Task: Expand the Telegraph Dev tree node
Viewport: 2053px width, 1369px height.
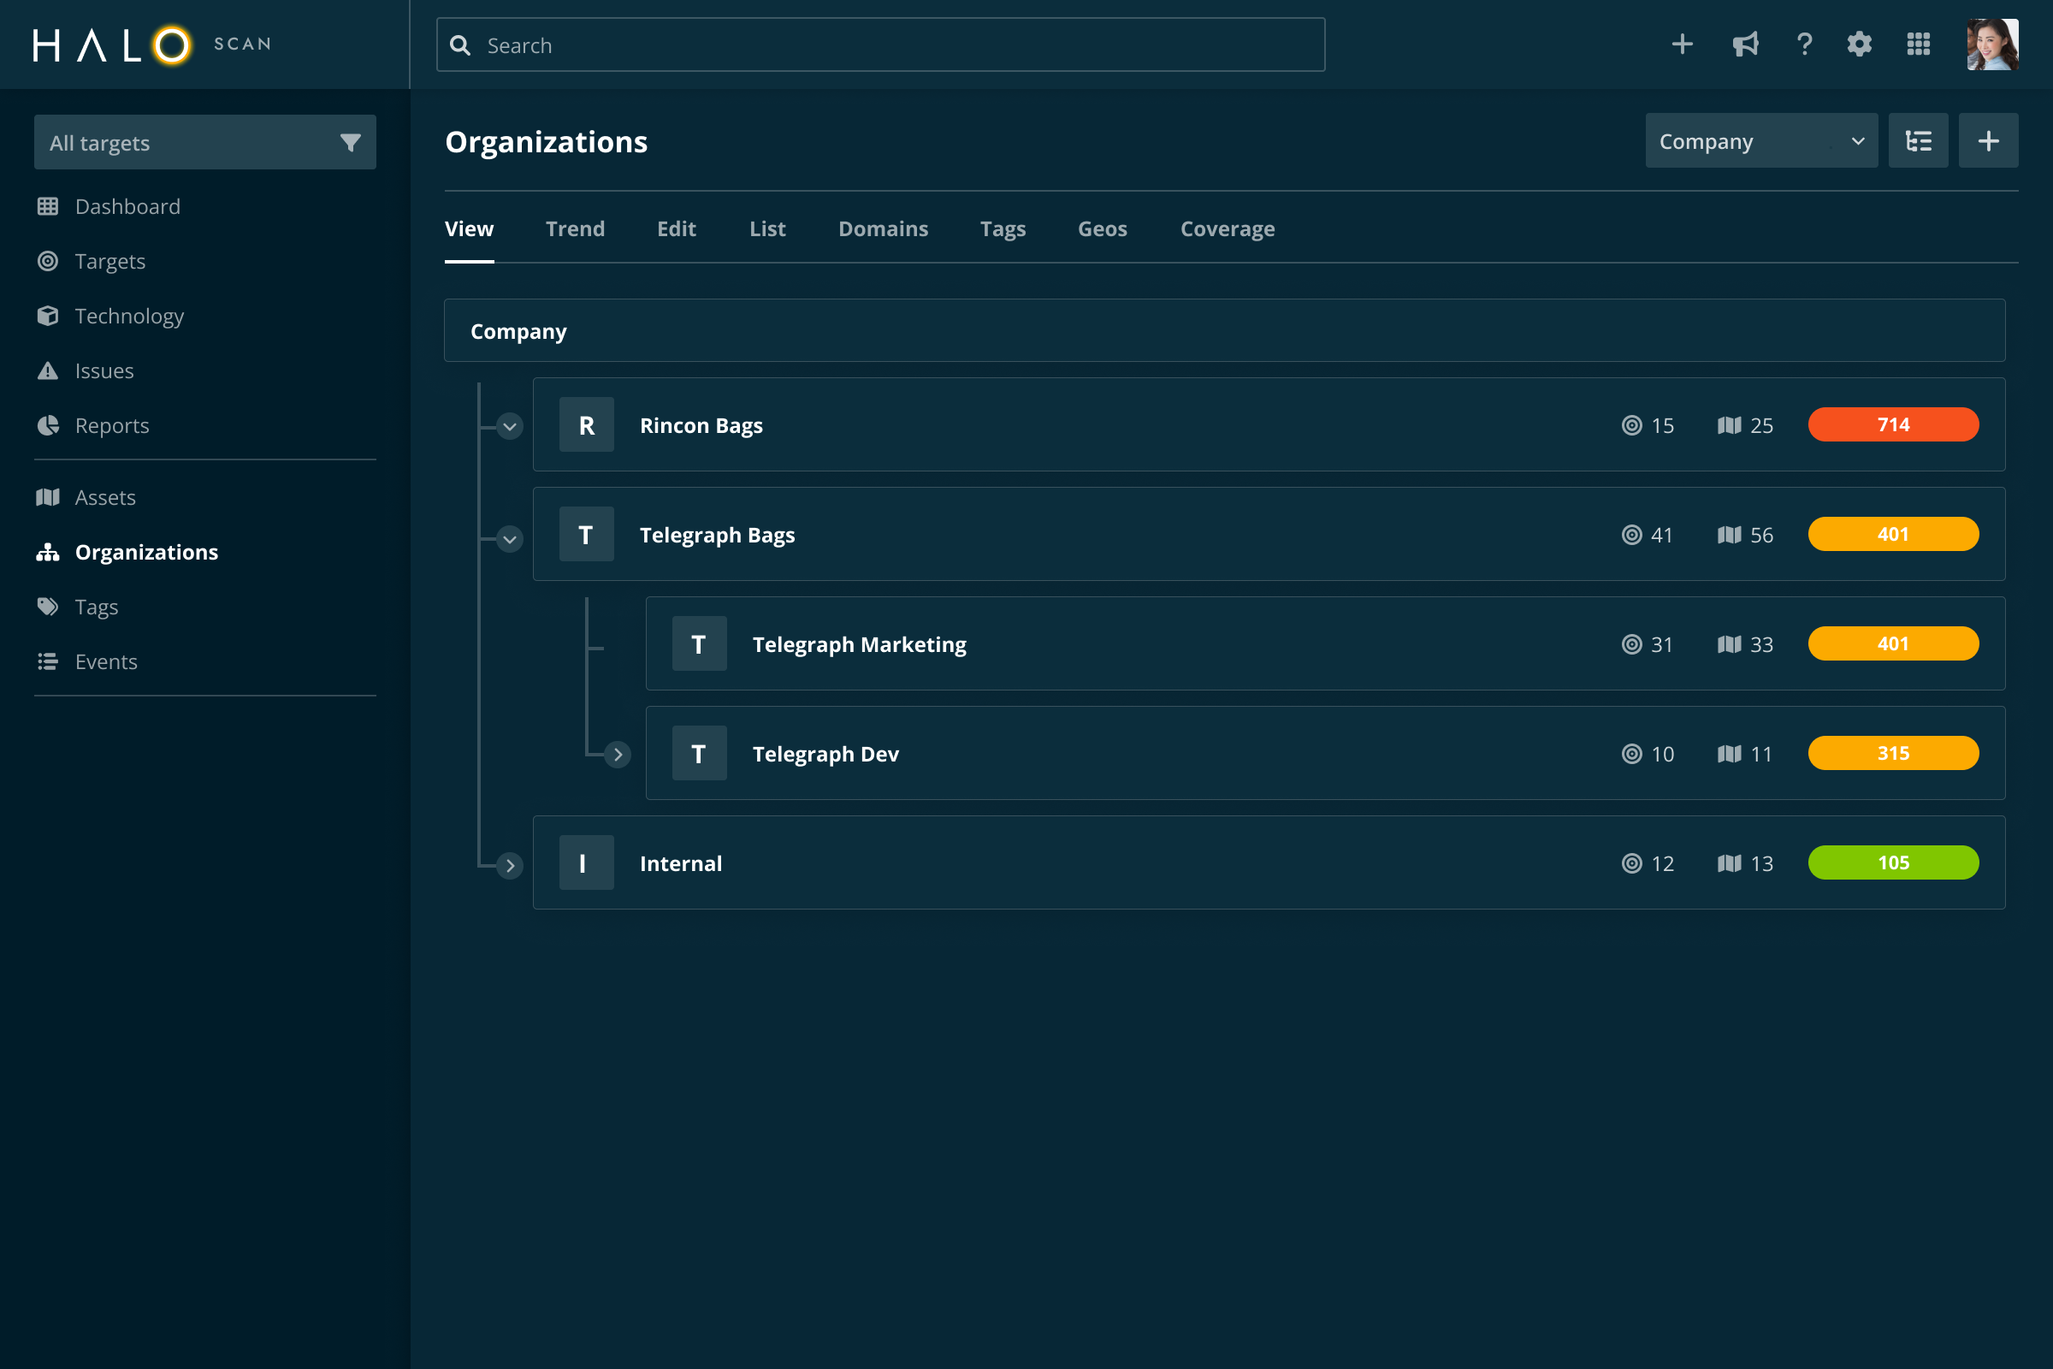Action: (618, 755)
